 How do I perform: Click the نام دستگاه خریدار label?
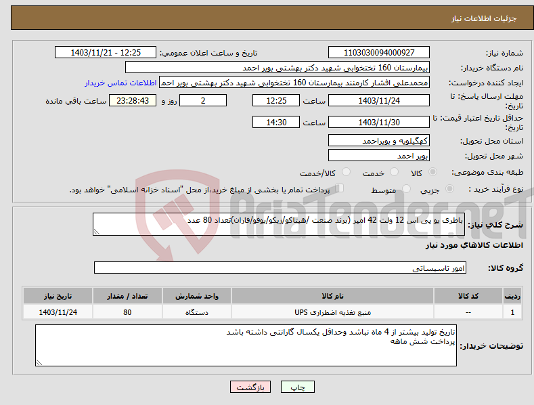(x=492, y=68)
